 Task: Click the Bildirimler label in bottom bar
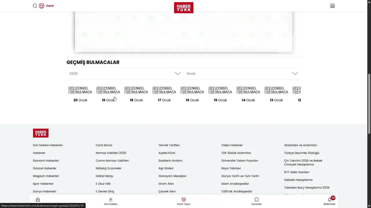[x=329, y=204]
